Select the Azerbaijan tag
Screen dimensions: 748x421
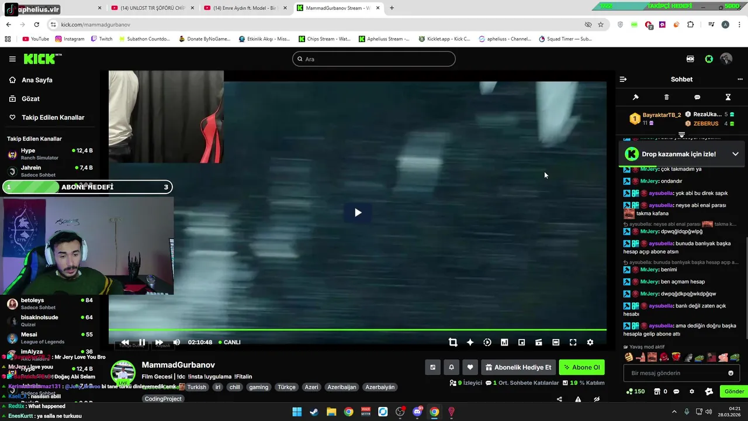tap(342, 387)
